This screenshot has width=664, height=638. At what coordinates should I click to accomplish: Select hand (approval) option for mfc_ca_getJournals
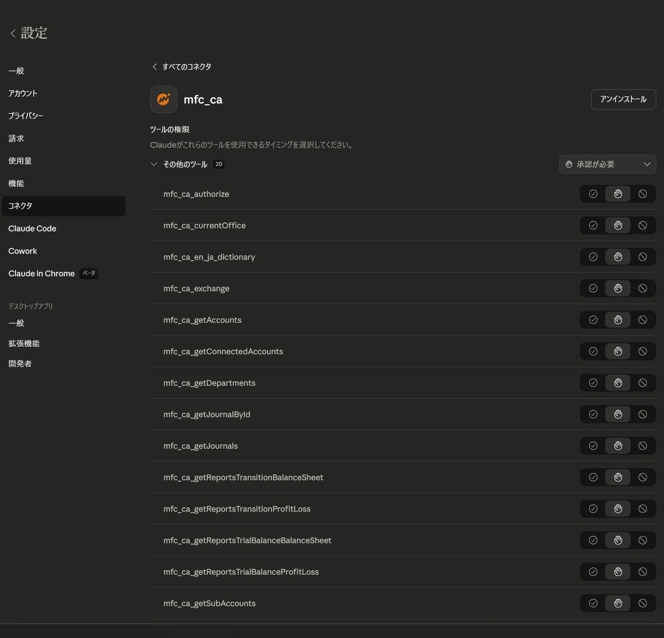pyautogui.click(x=618, y=446)
